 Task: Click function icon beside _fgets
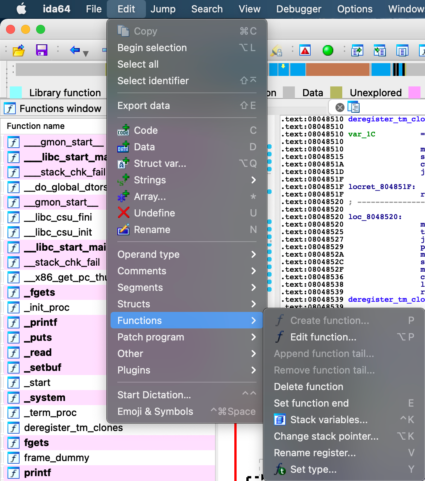point(14,292)
